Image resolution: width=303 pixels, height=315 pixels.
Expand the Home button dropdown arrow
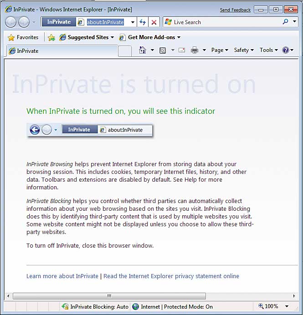(x=152, y=50)
